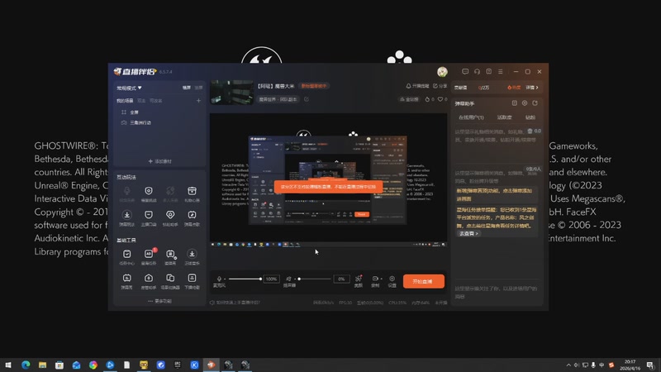661x372 pixels.
Task: Click the user avatar in the title bar
Action: 442,72
